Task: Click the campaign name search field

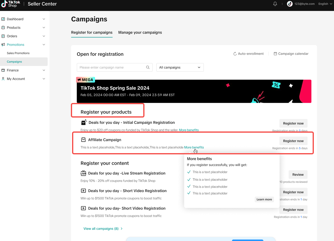Action: coord(111,67)
